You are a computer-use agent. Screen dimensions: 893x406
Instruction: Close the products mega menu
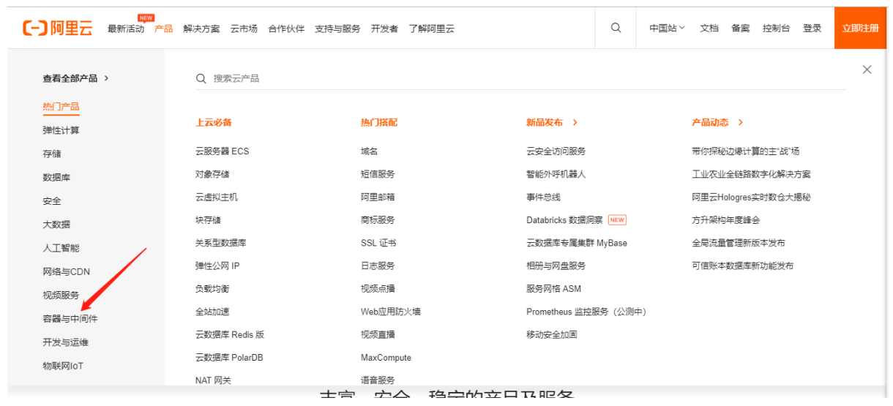click(867, 69)
